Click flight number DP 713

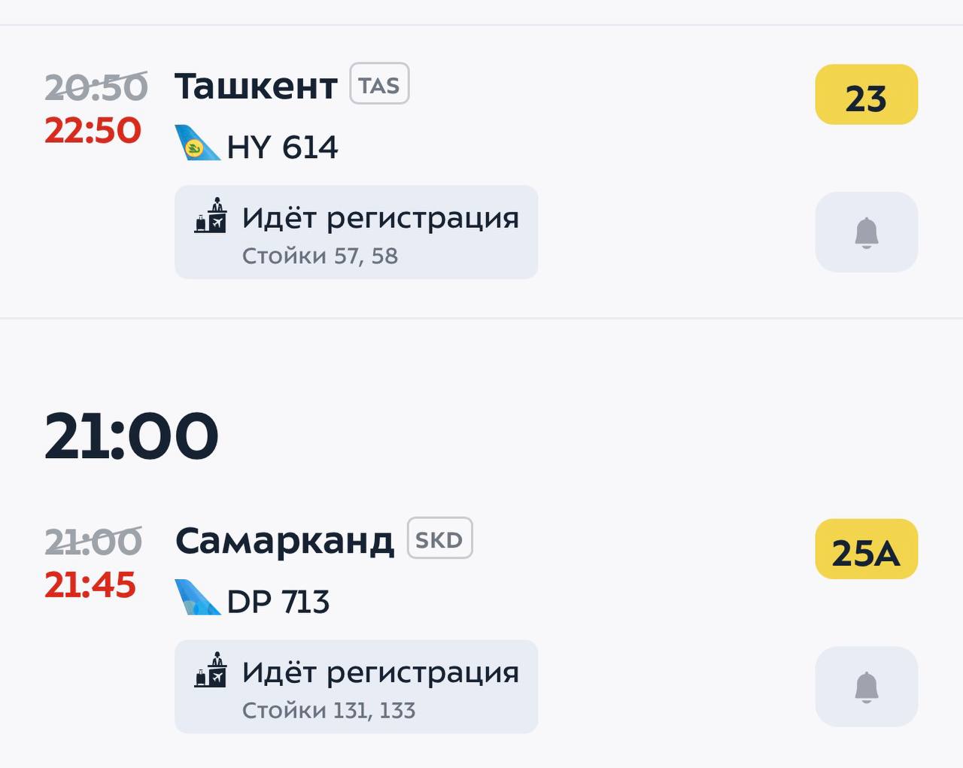[x=278, y=602]
